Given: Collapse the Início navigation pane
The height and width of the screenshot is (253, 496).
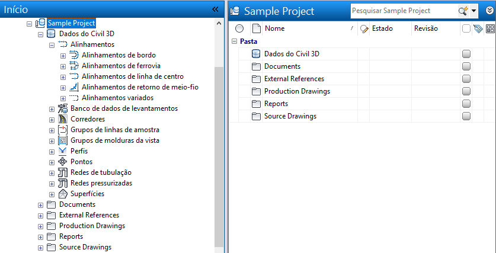Looking at the screenshot, I should 215,9.
